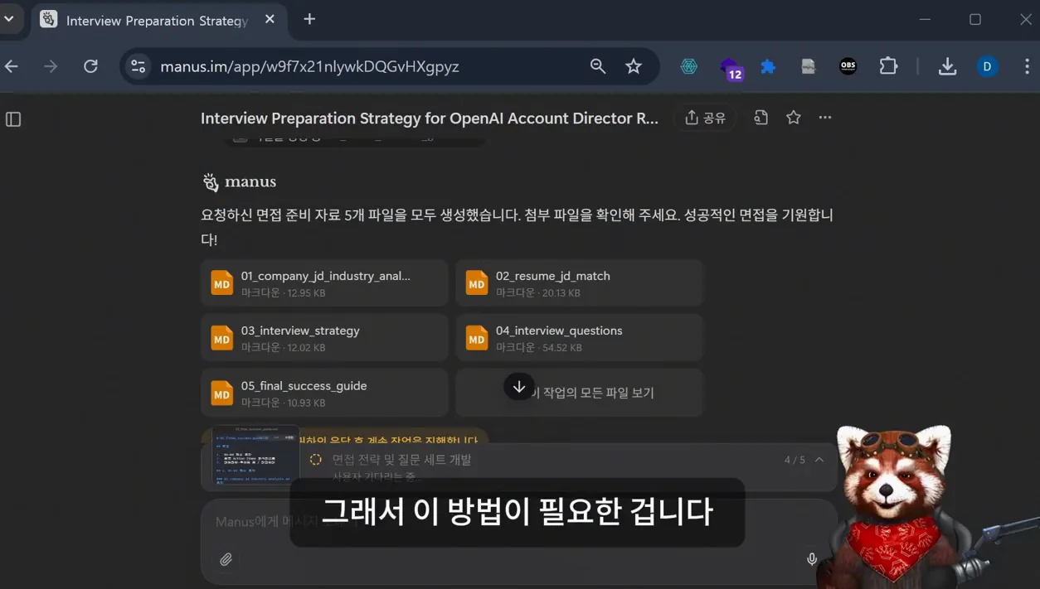1040x589 pixels.
Task: Click the task step text 면접 전략 및 질문 세트 개발
Action: click(401, 460)
